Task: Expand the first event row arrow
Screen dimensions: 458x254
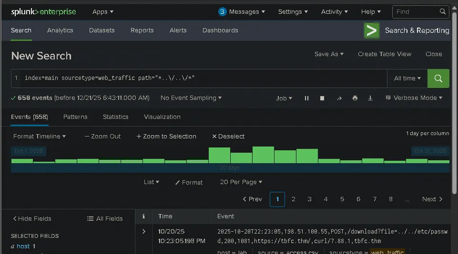Action: 144,232
